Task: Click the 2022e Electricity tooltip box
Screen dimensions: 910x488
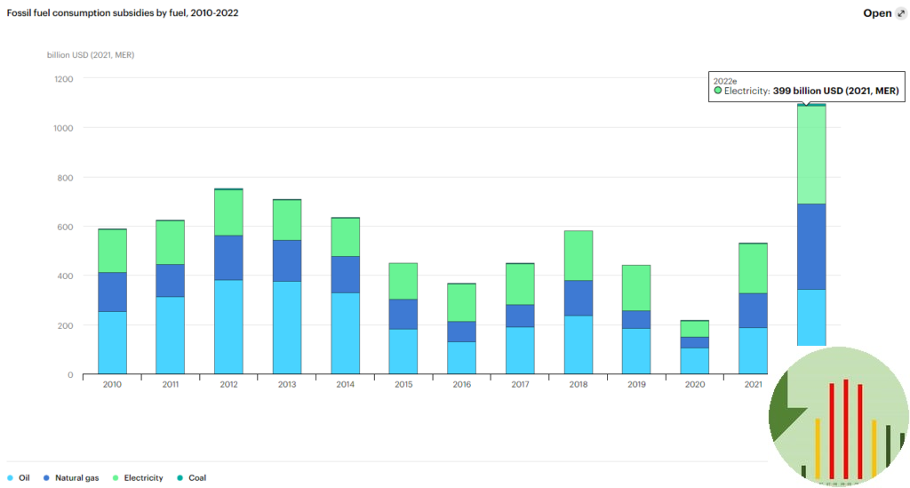Action: pos(805,86)
